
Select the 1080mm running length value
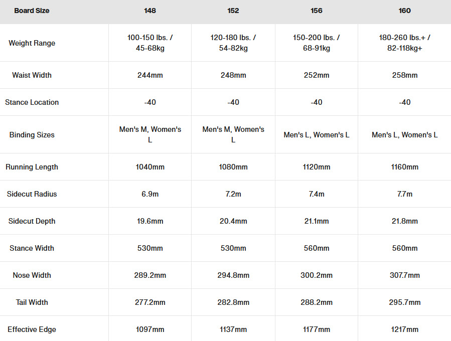click(233, 167)
